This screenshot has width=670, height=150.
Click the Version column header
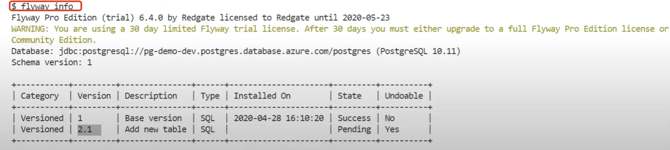point(94,96)
